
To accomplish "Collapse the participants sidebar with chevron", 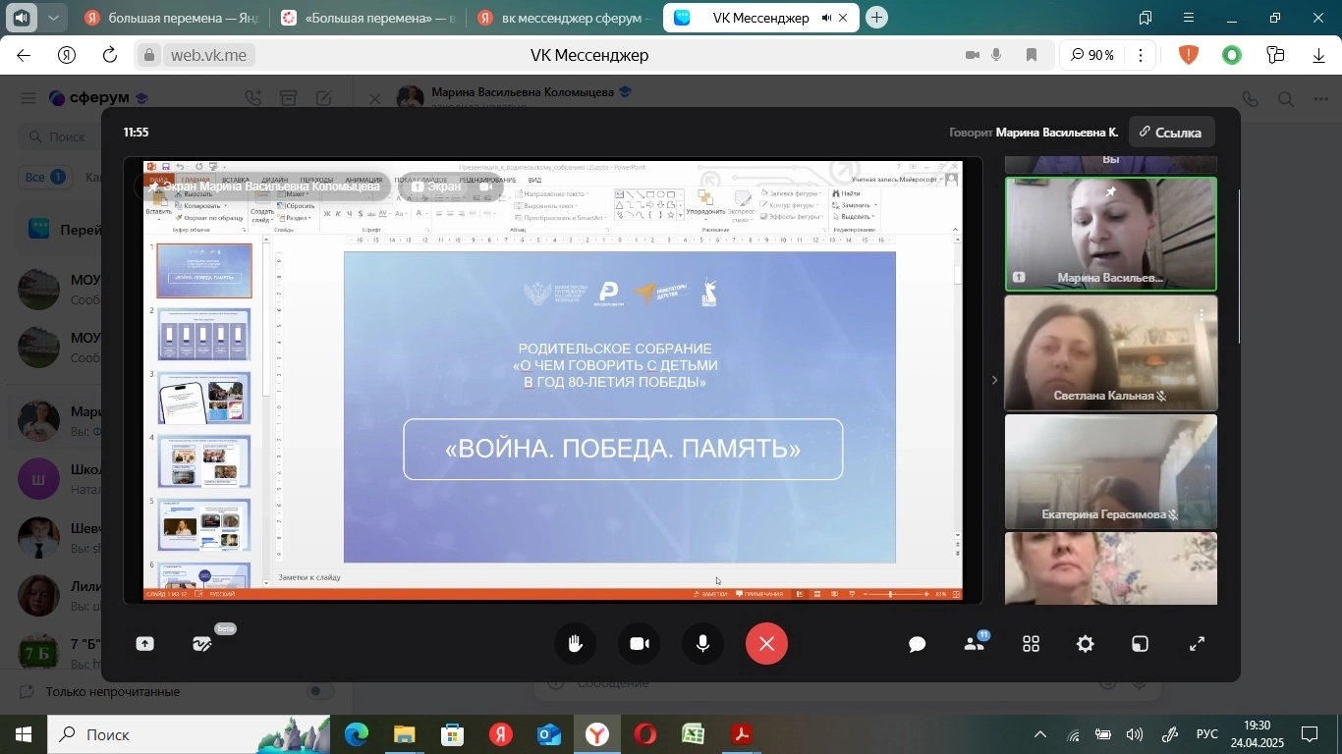I will pyautogui.click(x=994, y=380).
